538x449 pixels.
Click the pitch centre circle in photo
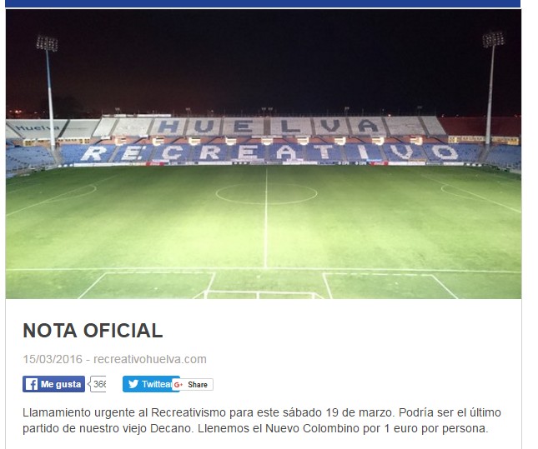tap(266, 193)
